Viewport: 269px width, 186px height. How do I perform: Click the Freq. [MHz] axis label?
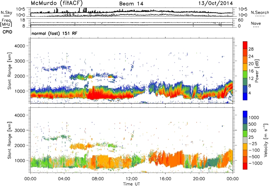click(x=6, y=23)
